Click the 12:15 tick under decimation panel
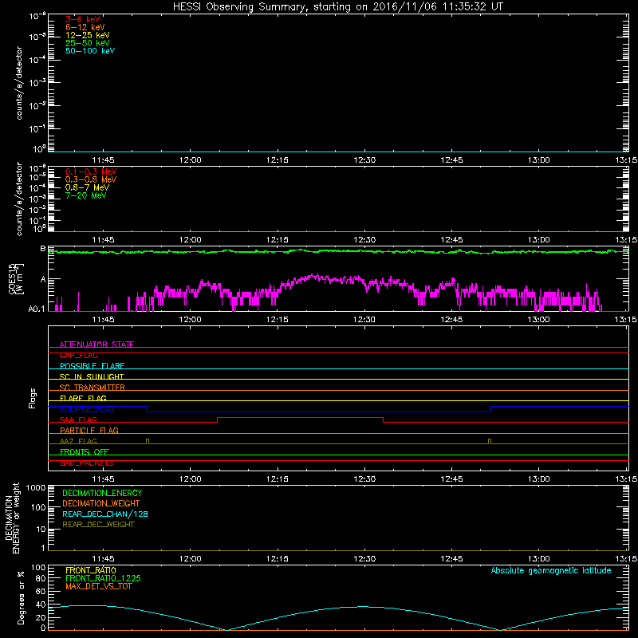The image size is (638, 638). [278, 559]
